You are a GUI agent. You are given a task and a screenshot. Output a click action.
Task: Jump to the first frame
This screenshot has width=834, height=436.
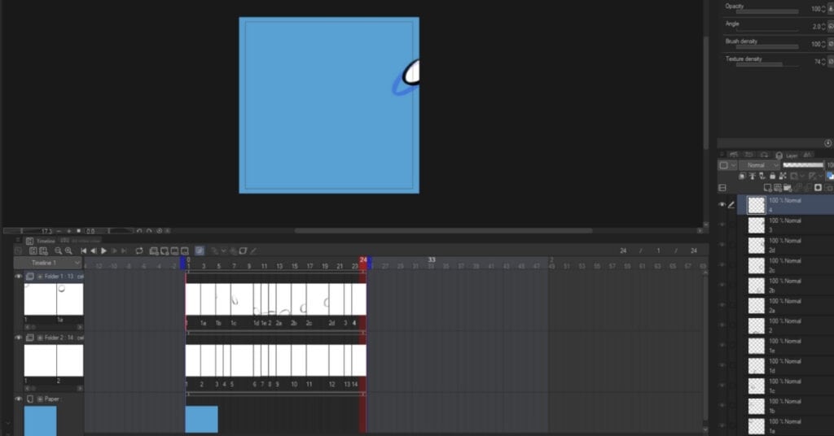(84, 251)
